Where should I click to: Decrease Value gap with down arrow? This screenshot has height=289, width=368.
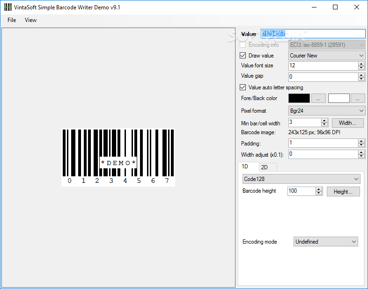click(361, 79)
